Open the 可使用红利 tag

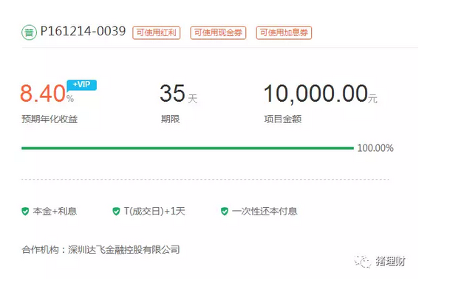pos(157,32)
